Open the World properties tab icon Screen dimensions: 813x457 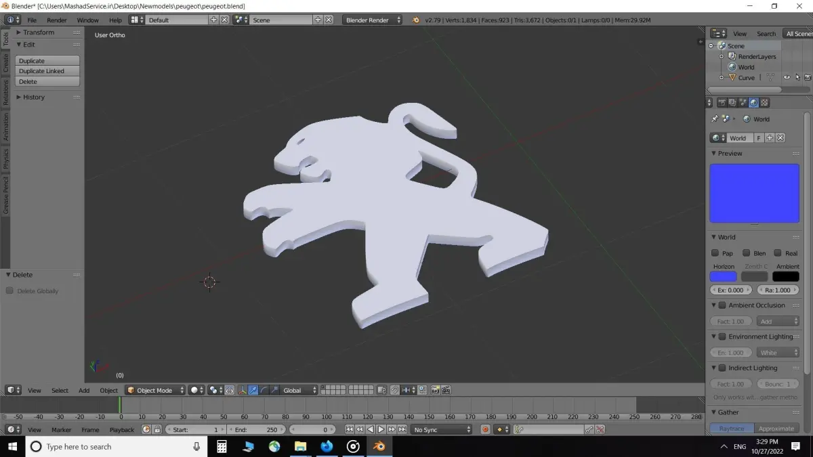click(x=753, y=102)
